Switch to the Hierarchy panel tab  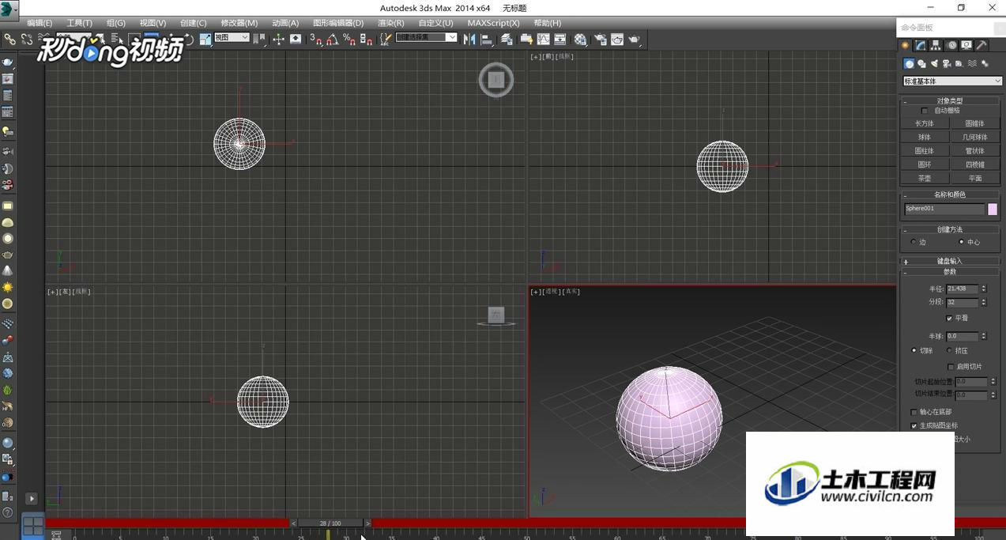(x=936, y=46)
